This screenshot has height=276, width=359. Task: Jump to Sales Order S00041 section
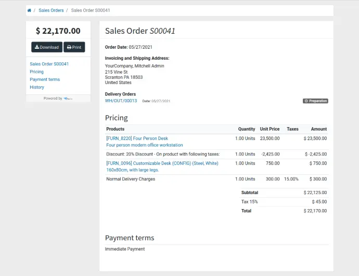(x=49, y=64)
